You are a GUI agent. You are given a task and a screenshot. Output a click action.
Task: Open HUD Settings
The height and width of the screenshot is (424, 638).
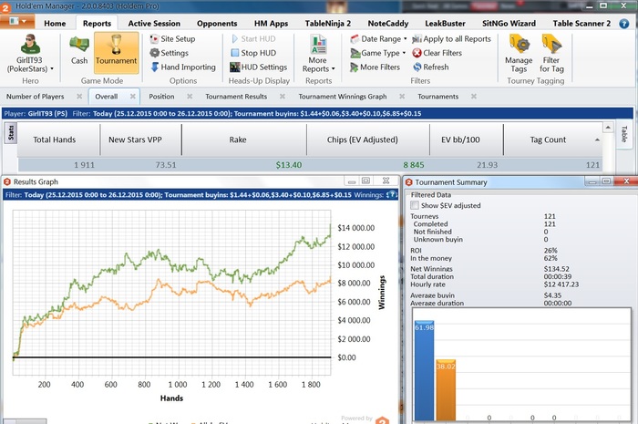coord(258,67)
